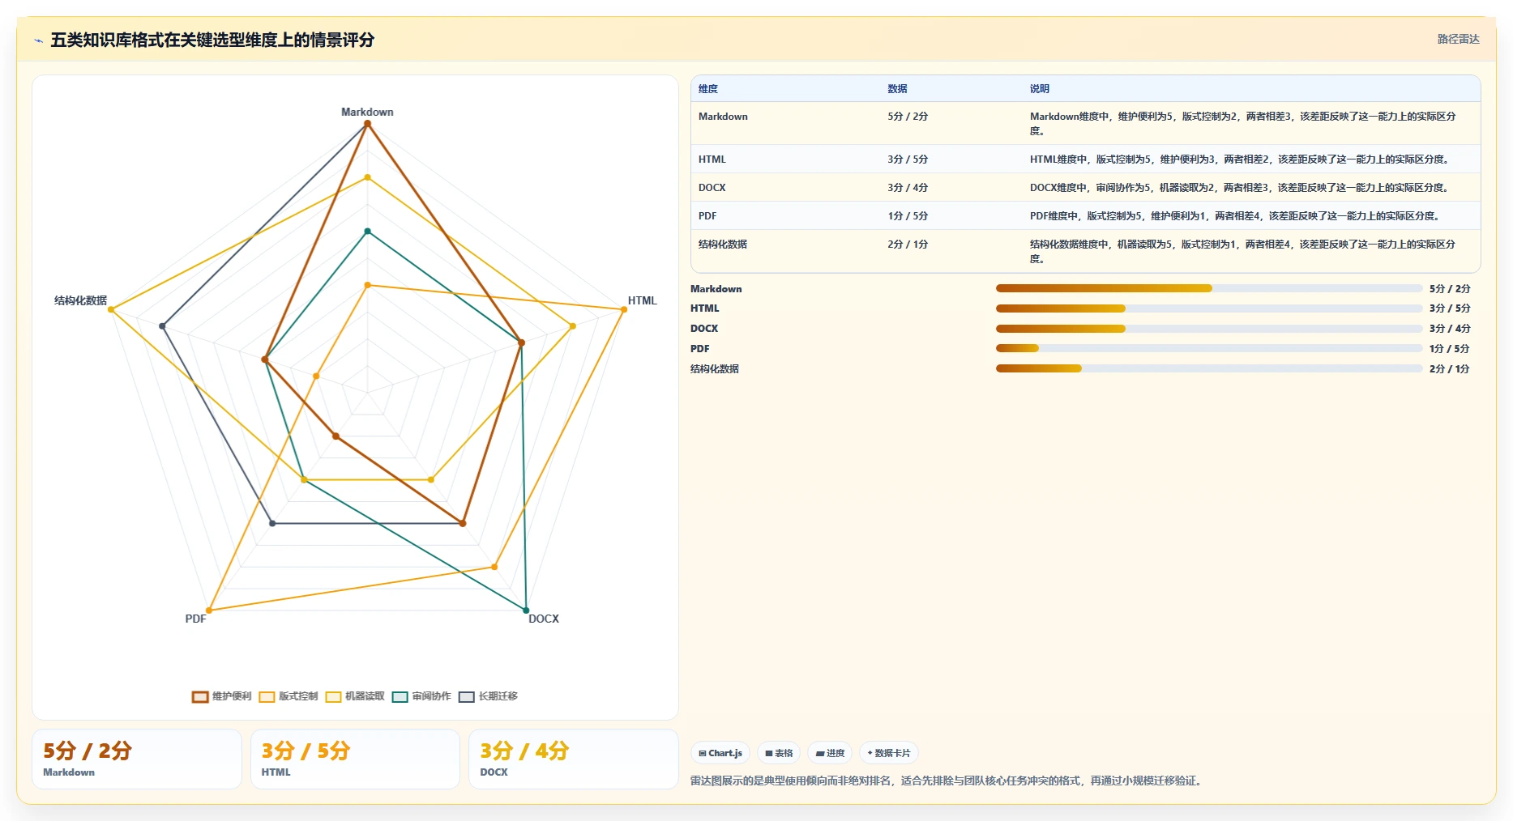Viewport: 1513px width, 821px height.
Task: Click the 3分 / 4分 value beside DOCX progress bar
Action: [1450, 329]
